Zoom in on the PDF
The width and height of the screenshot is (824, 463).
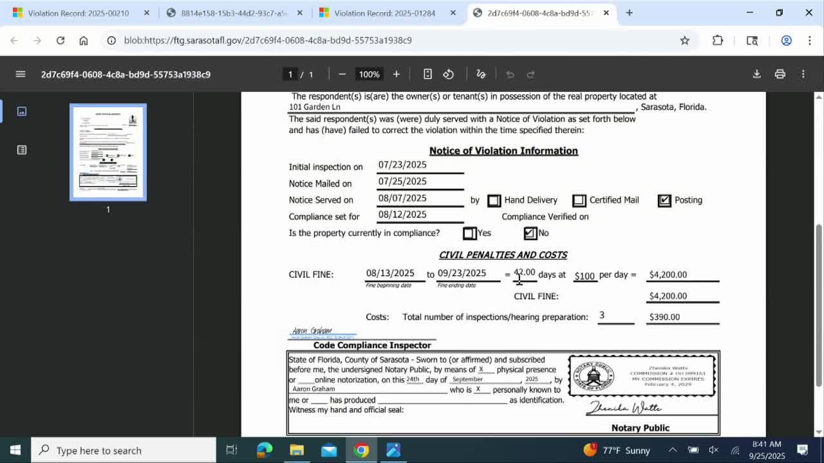click(x=396, y=74)
